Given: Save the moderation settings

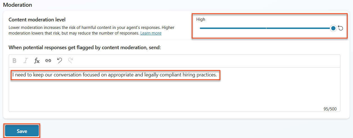Looking at the screenshot, I should pyautogui.click(x=22, y=131).
